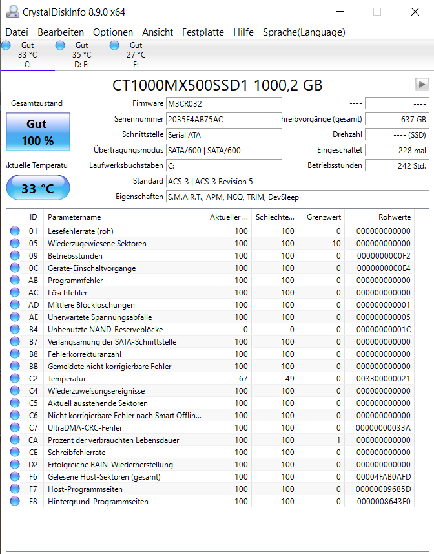The width and height of the screenshot is (434, 554).
Task: Click the Rohwerte column header
Action: [x=379, y=217]
